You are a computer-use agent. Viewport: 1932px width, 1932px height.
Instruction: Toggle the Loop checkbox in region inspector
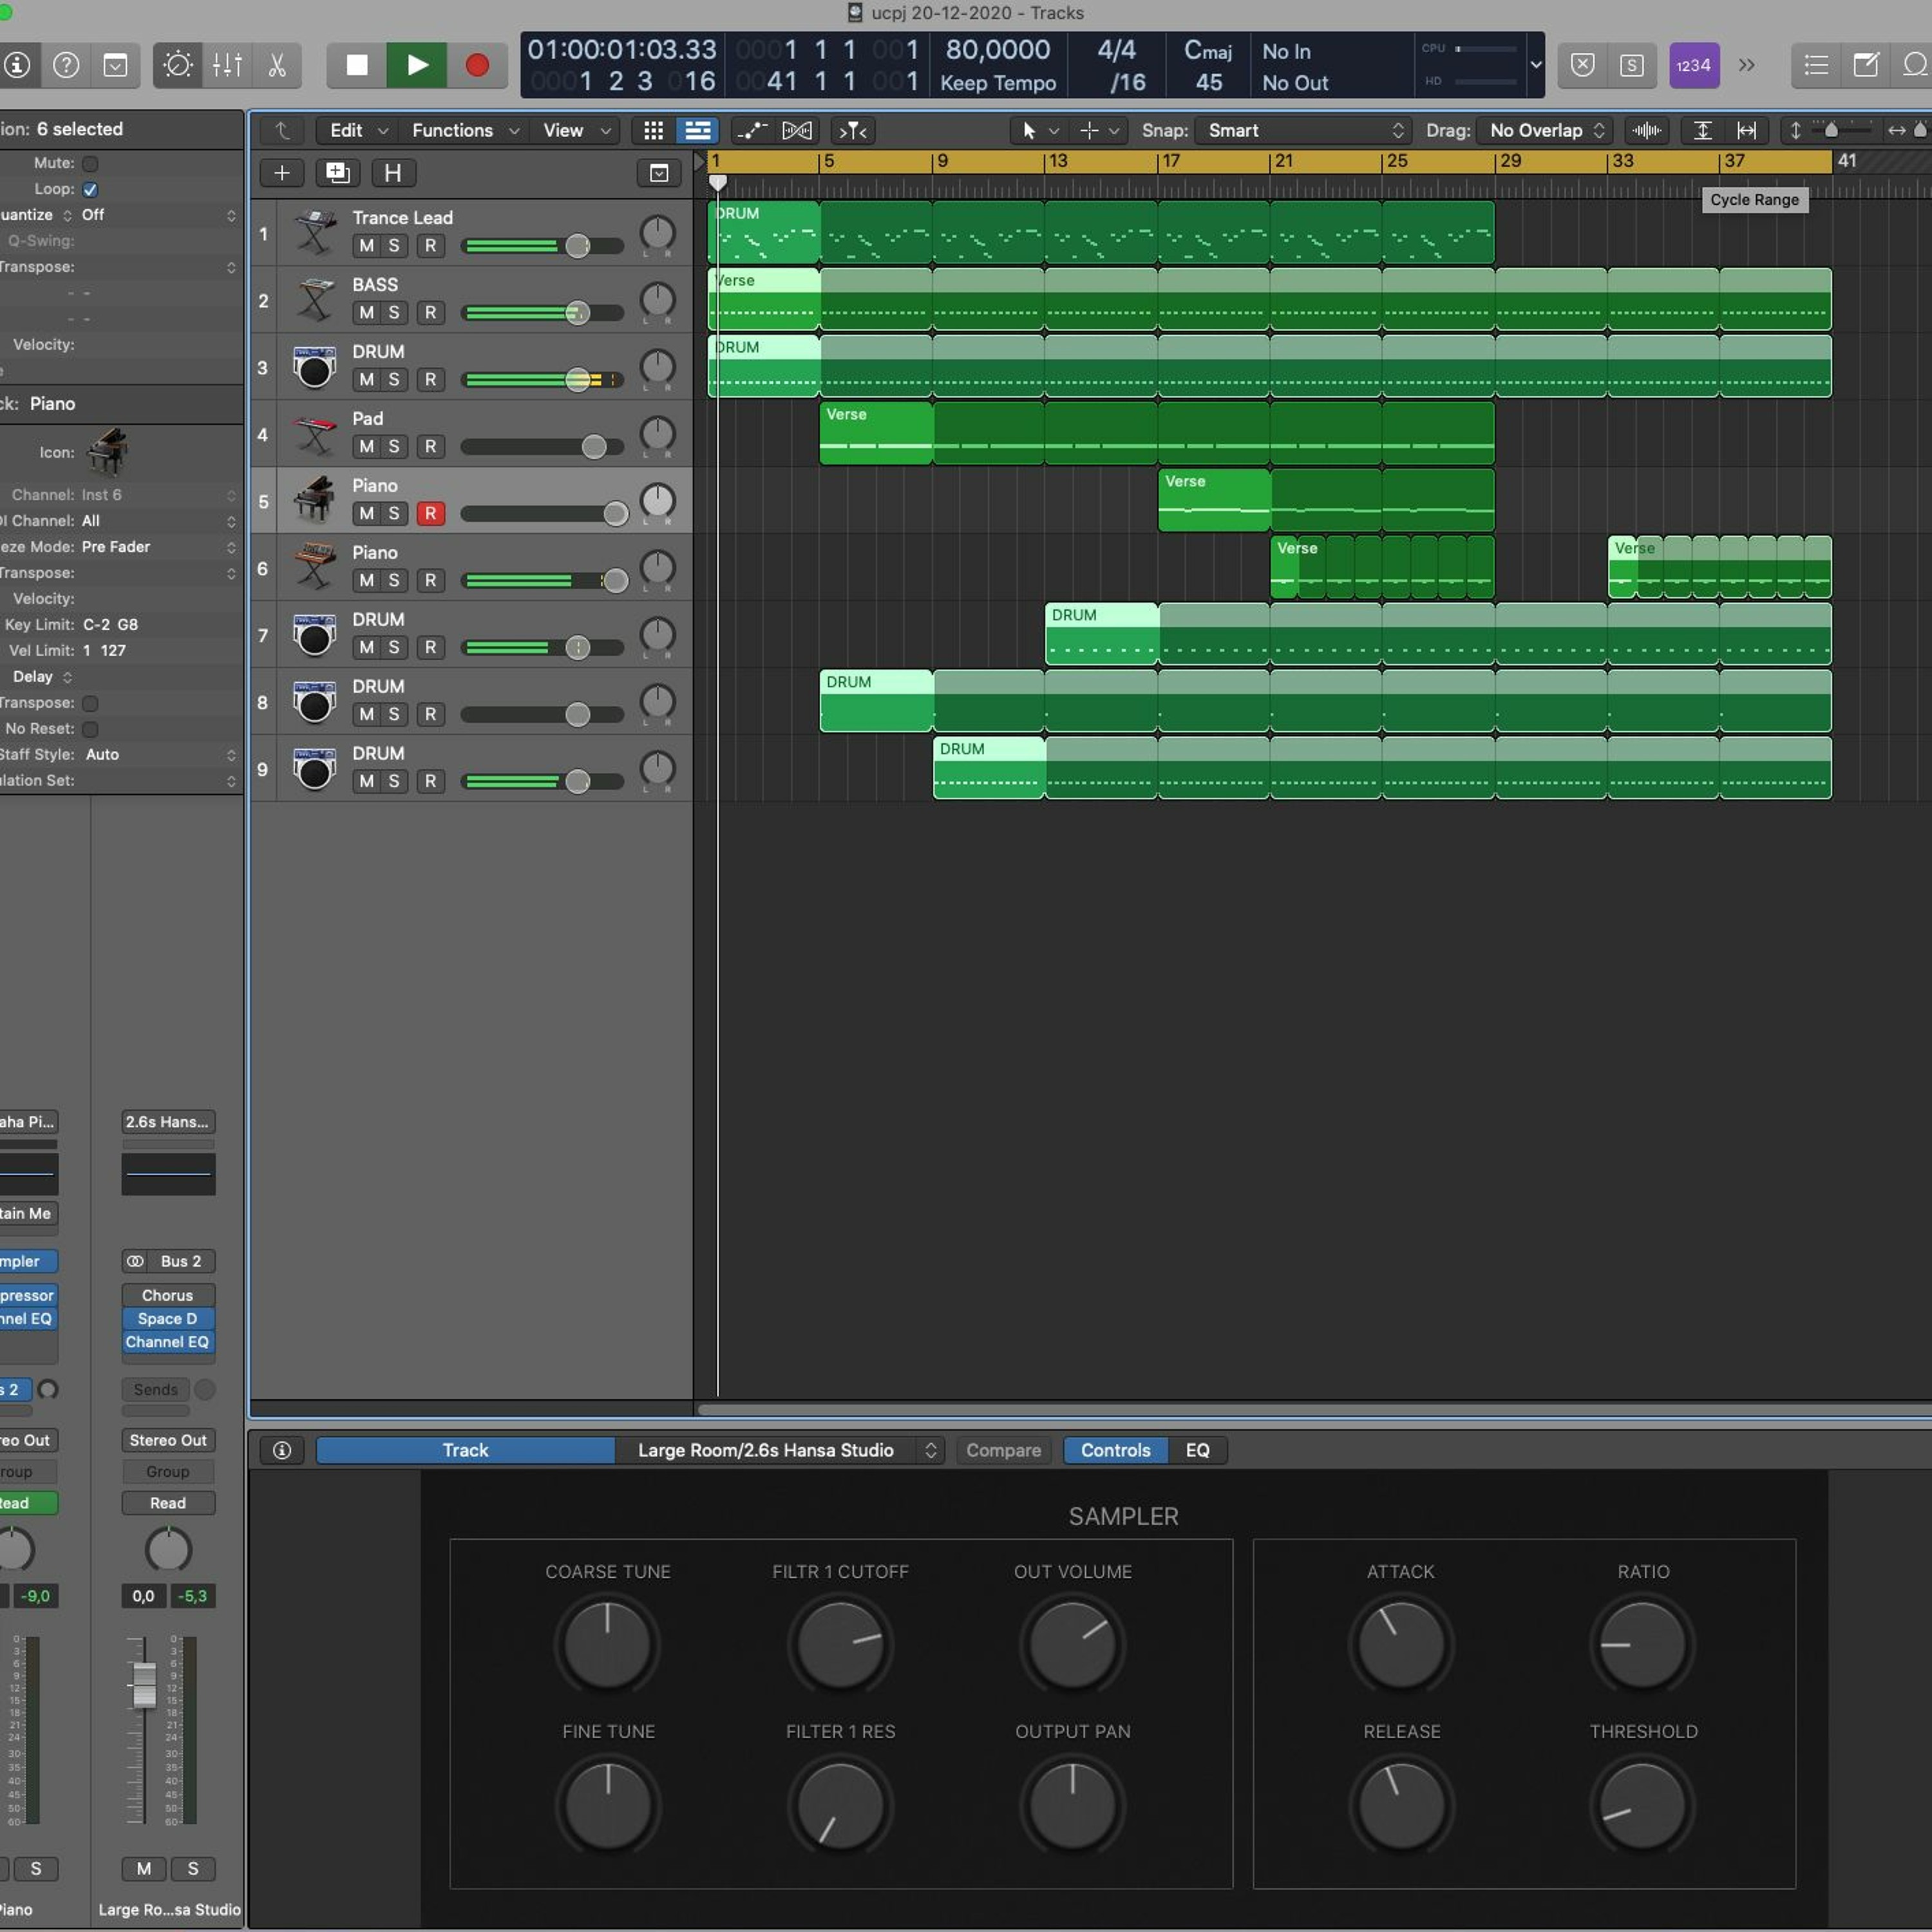point(90,189)
